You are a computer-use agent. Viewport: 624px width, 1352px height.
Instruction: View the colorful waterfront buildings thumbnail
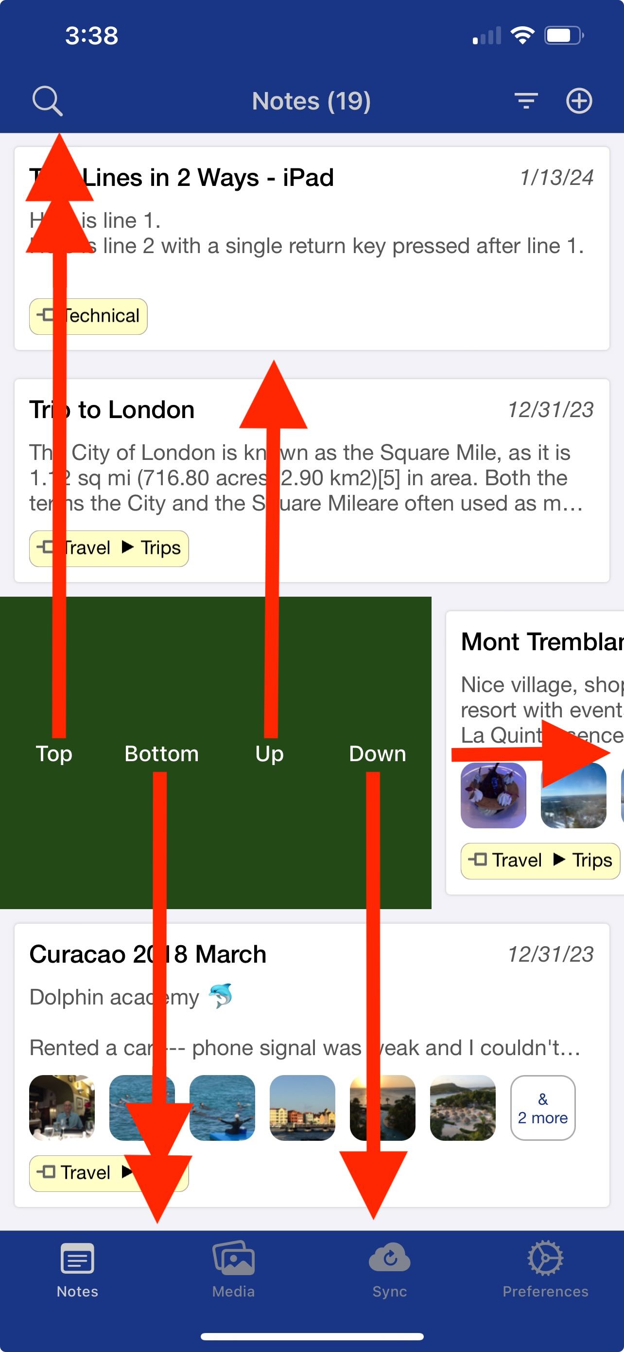302,1108
